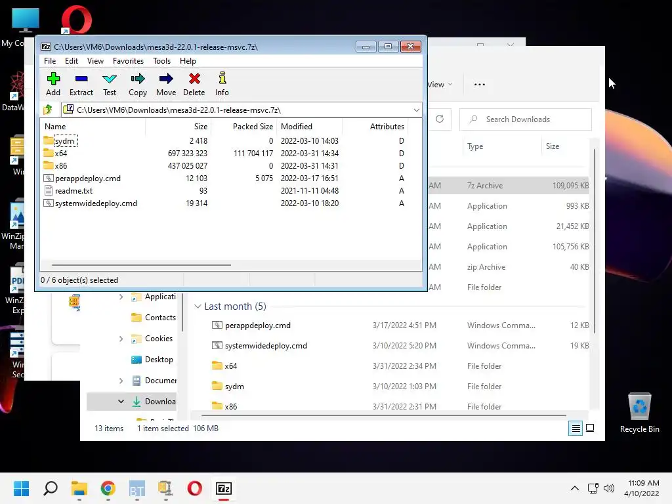Open the View menu in 7-Zip
Viewport: 672px width, 504px height.
click(x=95, y=61)
